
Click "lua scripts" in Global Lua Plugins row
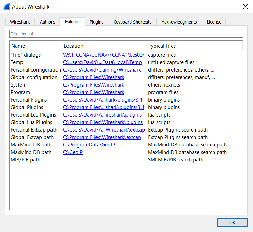click(159, 122)
